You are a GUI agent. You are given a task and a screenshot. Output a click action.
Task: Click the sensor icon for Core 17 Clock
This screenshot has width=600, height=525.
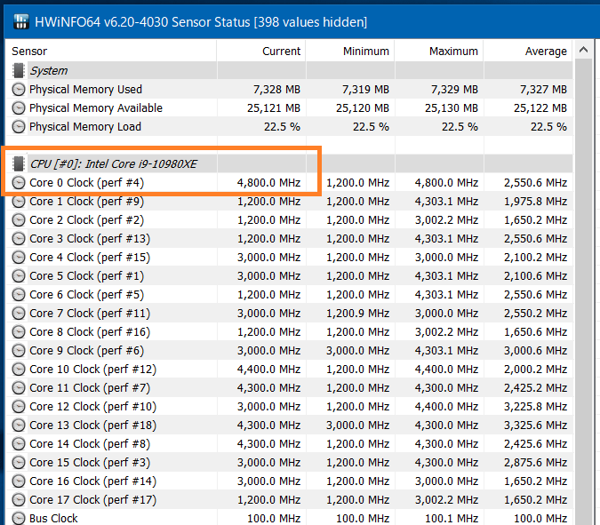[x=19, y=499]
